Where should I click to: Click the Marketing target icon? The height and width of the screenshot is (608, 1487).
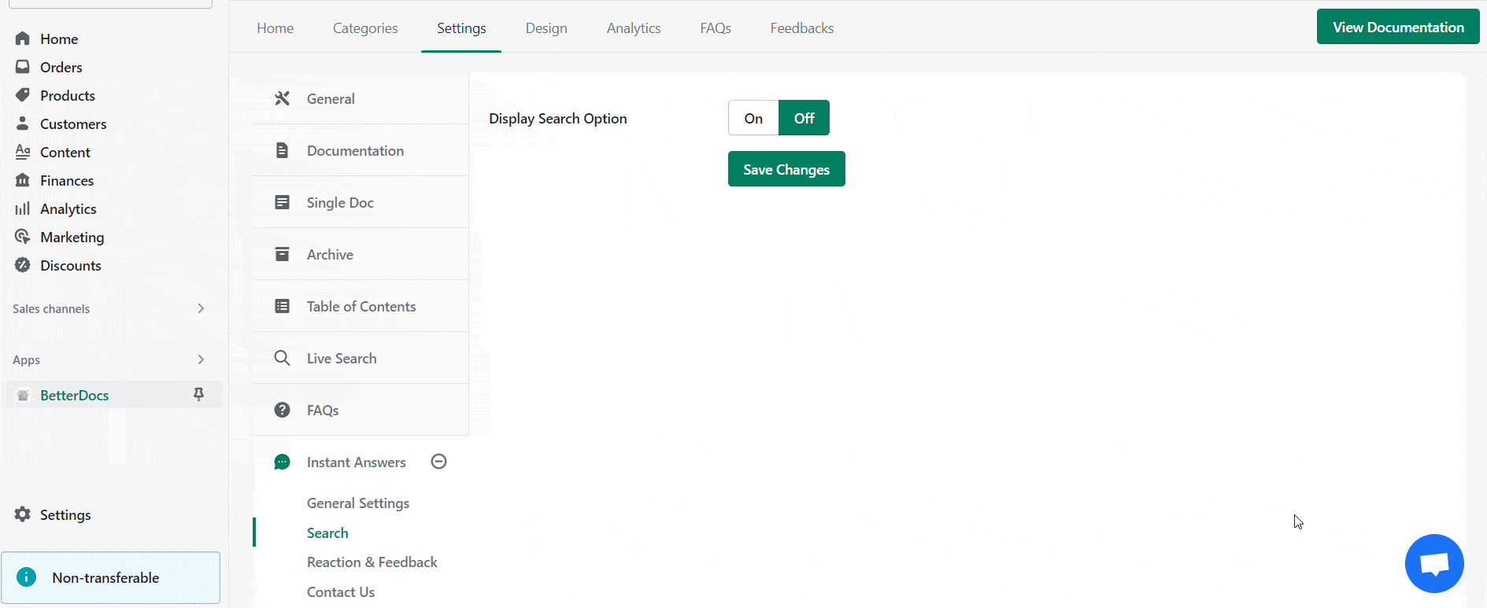click(x=23, y=237)
